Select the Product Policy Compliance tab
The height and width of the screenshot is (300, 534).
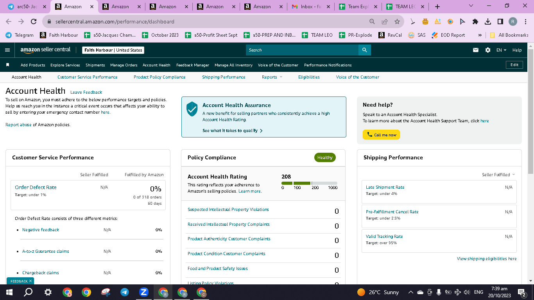coord(159,77)
